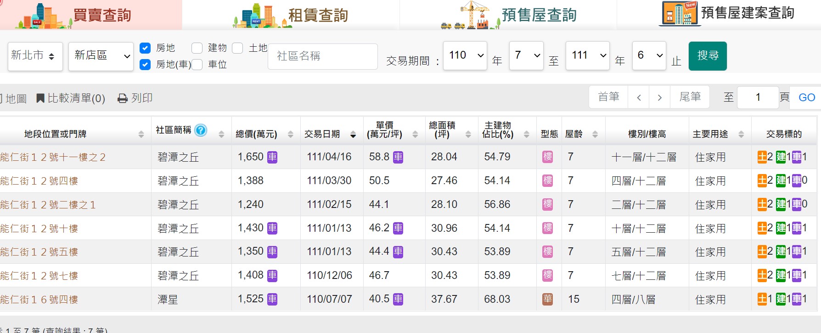Focus the 社區名稱 input field
The height and width of the screenshot is (333, 821).
click(323, 56)
